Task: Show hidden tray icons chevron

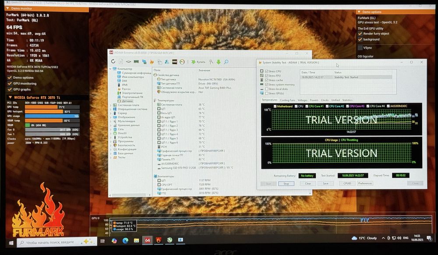Action: coord(383,238)
